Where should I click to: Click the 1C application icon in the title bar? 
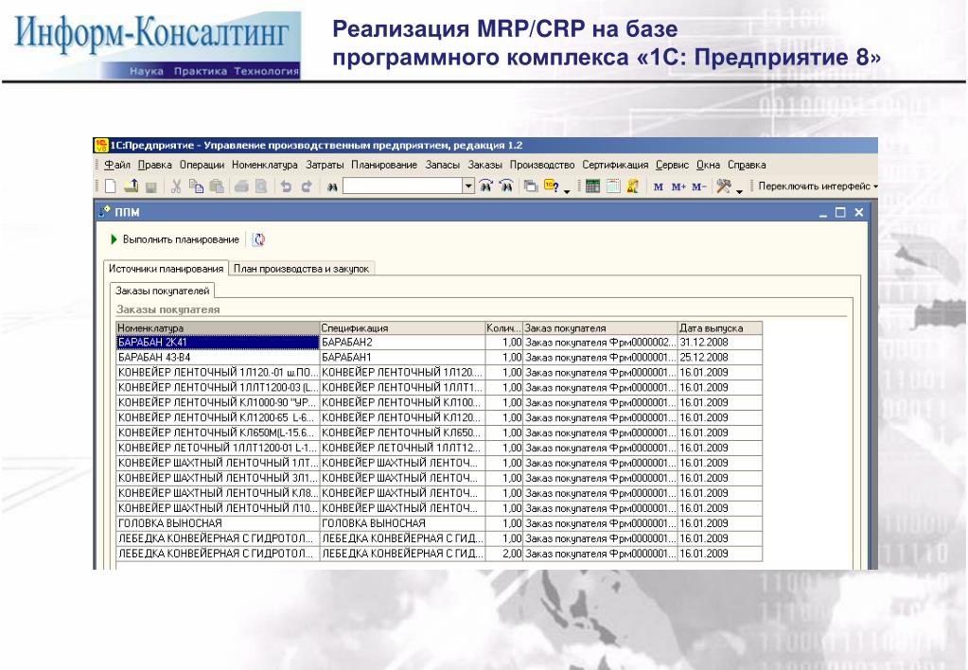click(100, 145)
